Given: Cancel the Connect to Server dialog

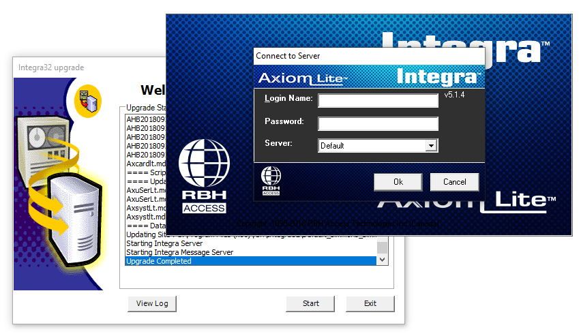Looking at the screenshot, I should click(454, 182).
